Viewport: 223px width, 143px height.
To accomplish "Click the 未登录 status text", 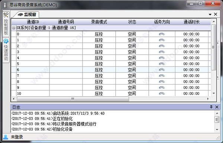I will click(17, 137).
